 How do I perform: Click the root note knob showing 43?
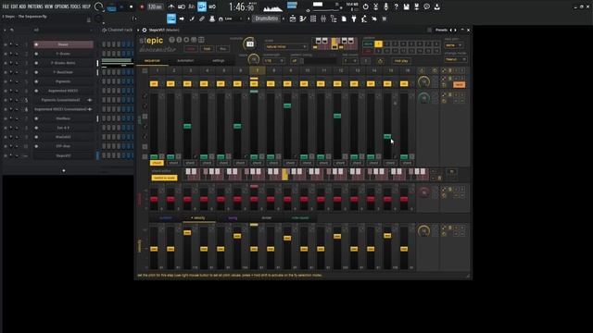249,43
